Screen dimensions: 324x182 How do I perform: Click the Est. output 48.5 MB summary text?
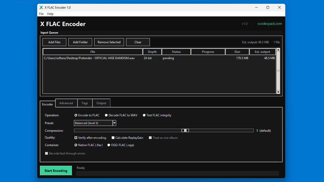pos(255,42)
